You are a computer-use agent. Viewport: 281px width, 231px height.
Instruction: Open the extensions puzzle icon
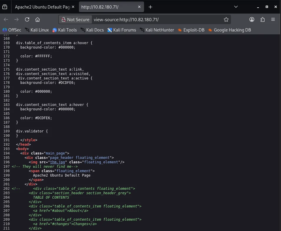point(262,19)
